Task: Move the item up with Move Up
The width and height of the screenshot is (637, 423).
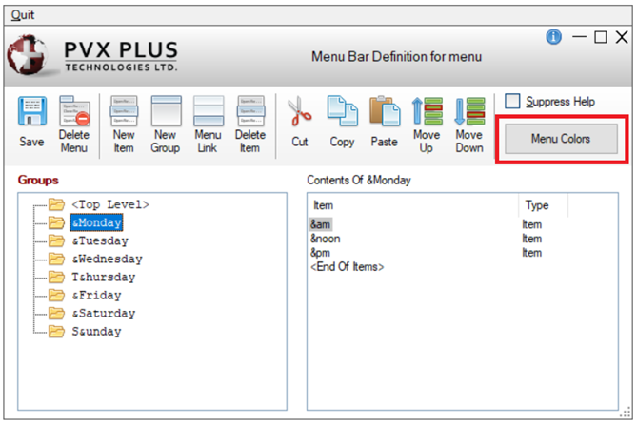Action: coord(427,113)
